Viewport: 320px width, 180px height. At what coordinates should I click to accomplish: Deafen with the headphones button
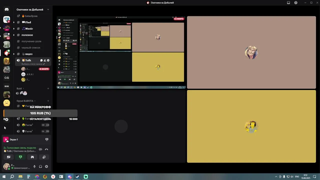coord(40,166)
